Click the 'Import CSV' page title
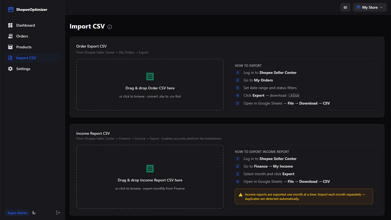Screen dimensions: 391x220 (87, 26)
